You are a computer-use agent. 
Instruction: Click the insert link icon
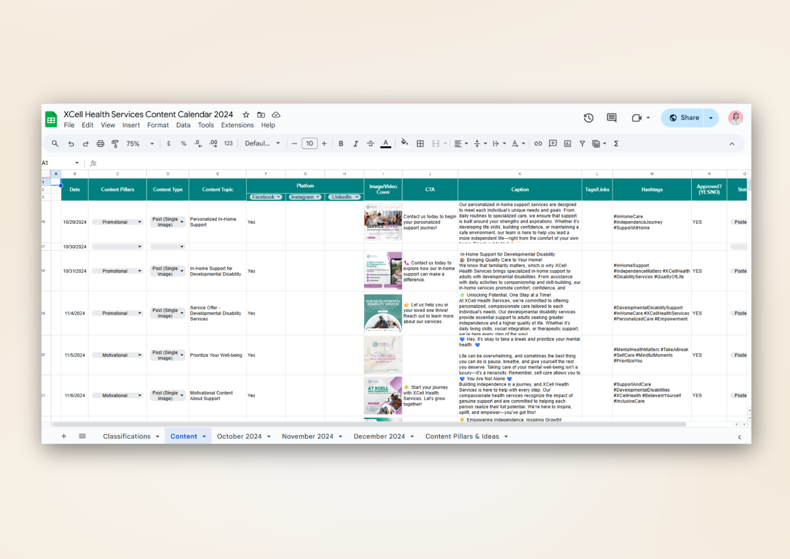click(x=538, y=144)
